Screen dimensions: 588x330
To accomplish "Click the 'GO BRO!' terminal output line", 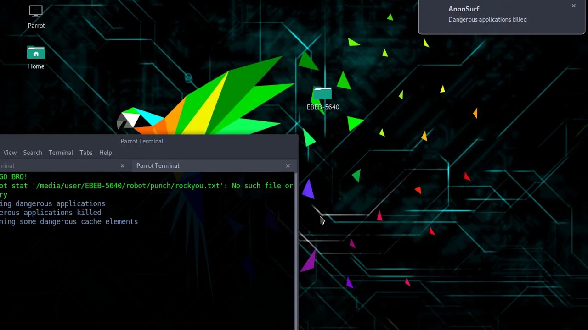I will click(14, 176).
